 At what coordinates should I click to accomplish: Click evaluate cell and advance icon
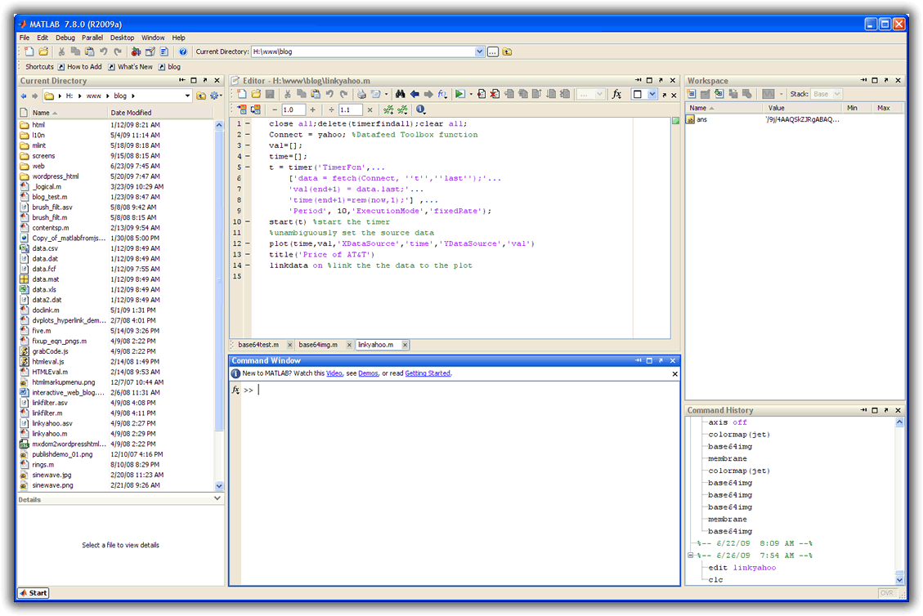point(256,109)
